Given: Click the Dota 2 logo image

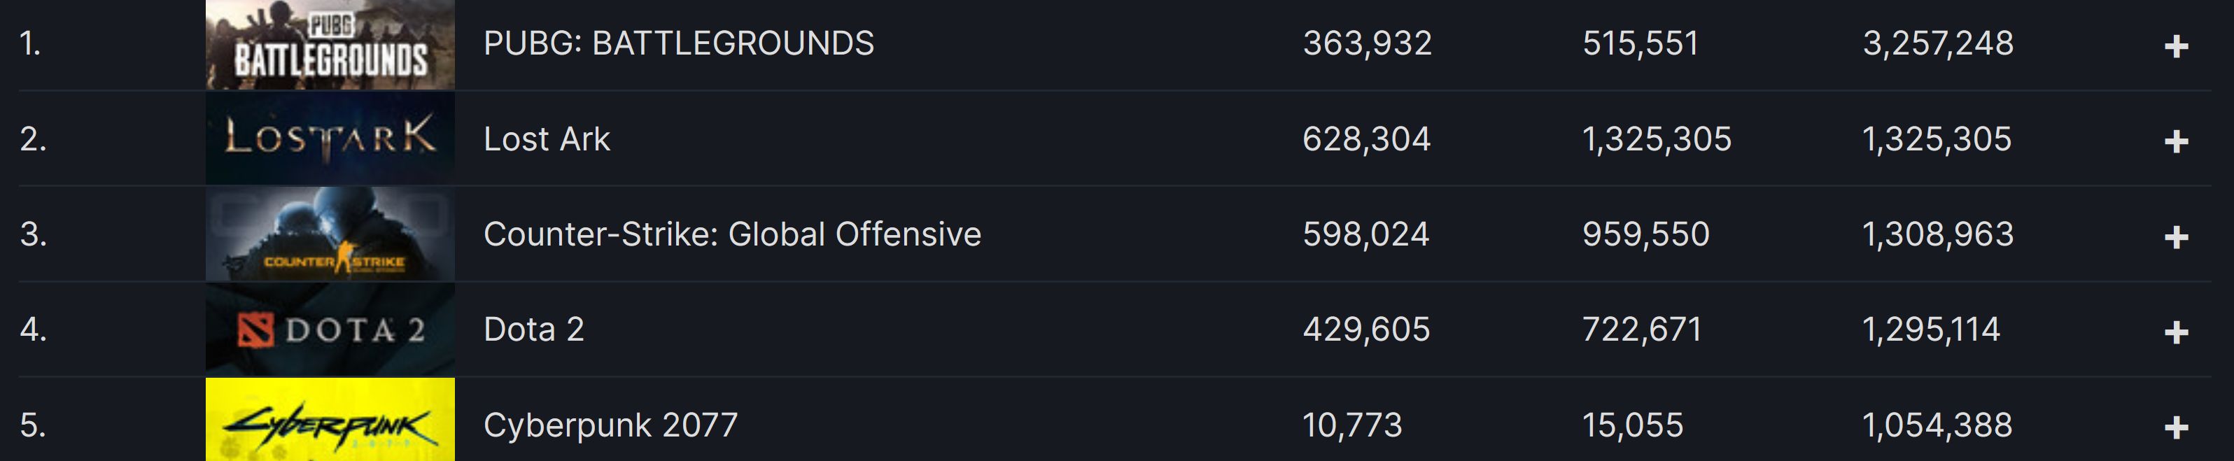Looking at the screenshot, I should pos(330,329).
